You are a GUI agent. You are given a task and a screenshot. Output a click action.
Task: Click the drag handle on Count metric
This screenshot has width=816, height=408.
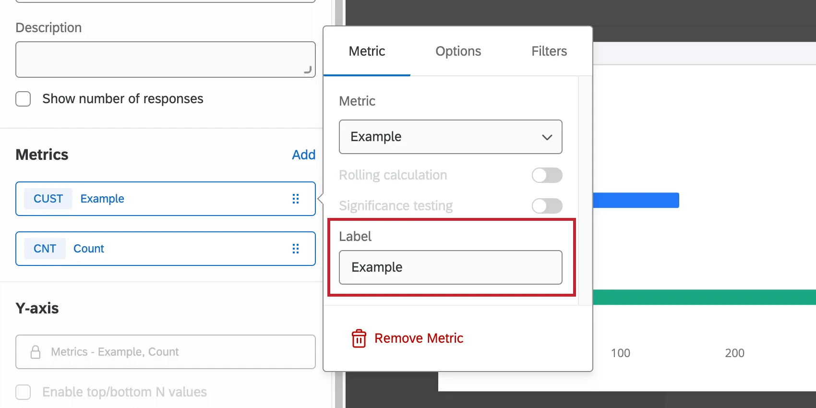(x=296, y=249)
